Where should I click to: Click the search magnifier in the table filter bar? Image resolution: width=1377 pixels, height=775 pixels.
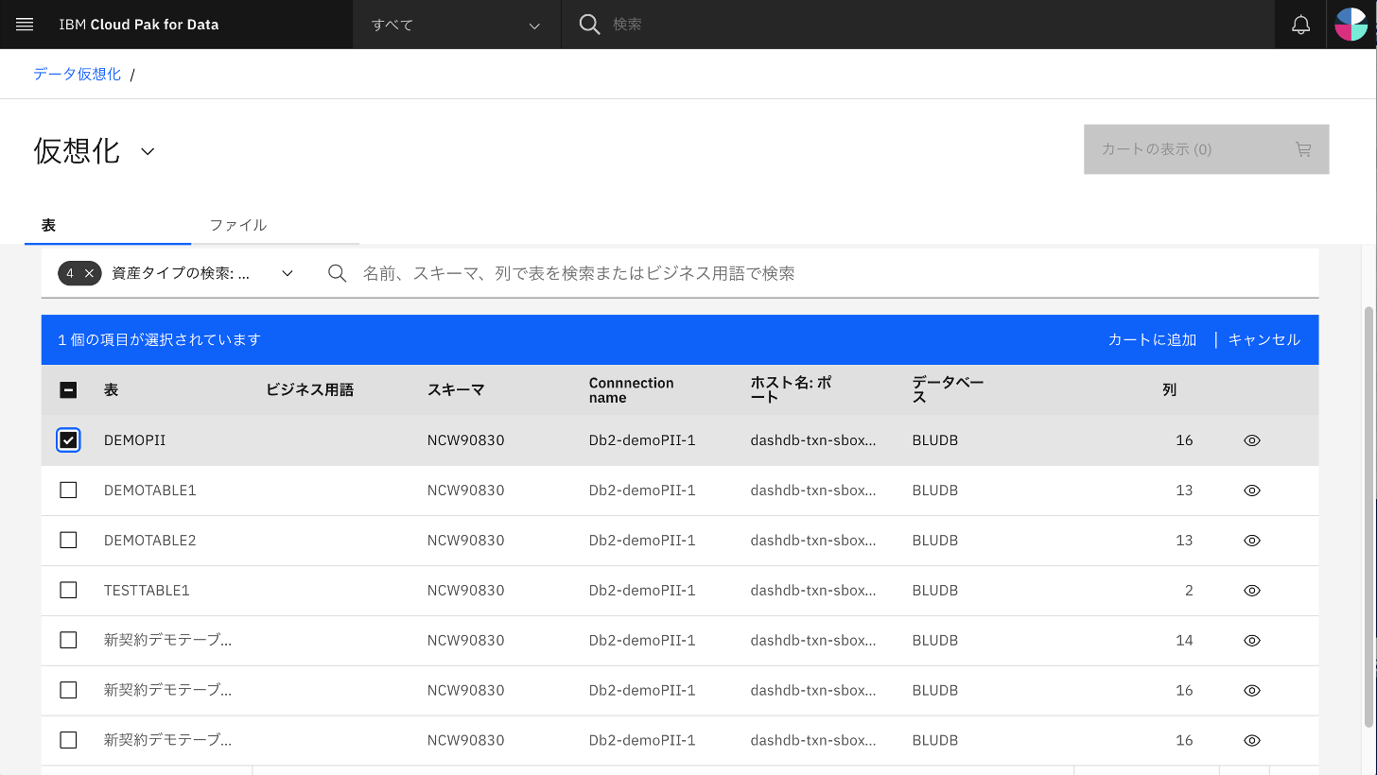[x=338, y=273]
